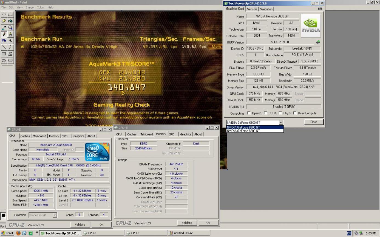Open the GPU selection dropdown arrow in GPU-Z
Image resolution: width=380 pixels, height=237 pixels.
point(280,123)
